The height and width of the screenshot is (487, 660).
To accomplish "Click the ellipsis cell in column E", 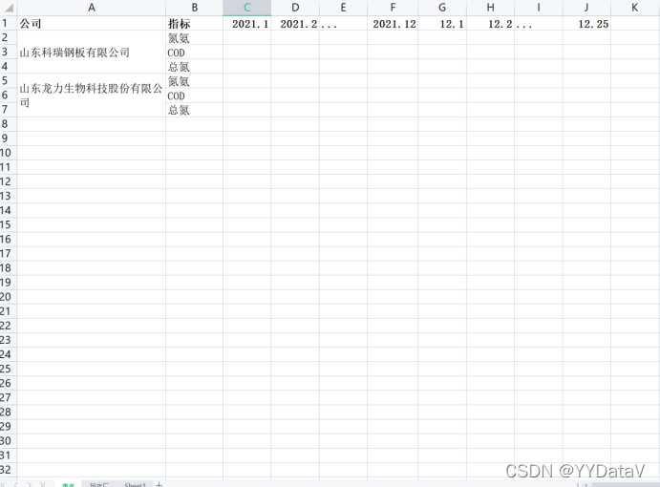I will pos(343,24).
